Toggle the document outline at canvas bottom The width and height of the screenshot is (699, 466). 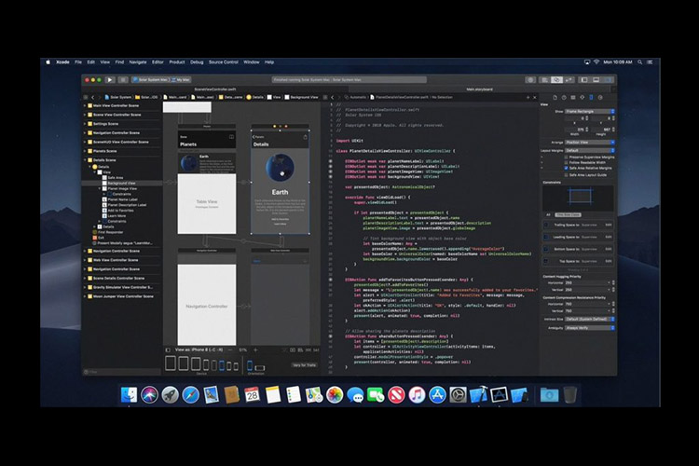click(168, 350)
